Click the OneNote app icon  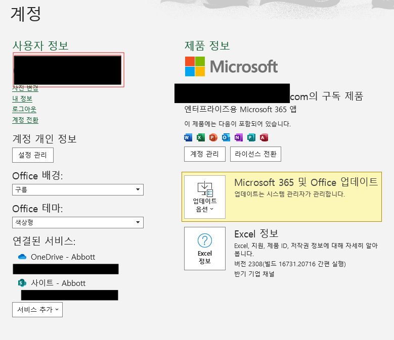(238, 137)
